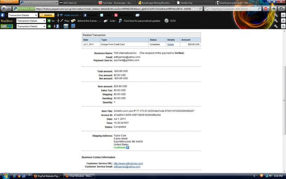Click the page vertical scrollbar
This screenshot has width=286, height=179.
(284, 100)
